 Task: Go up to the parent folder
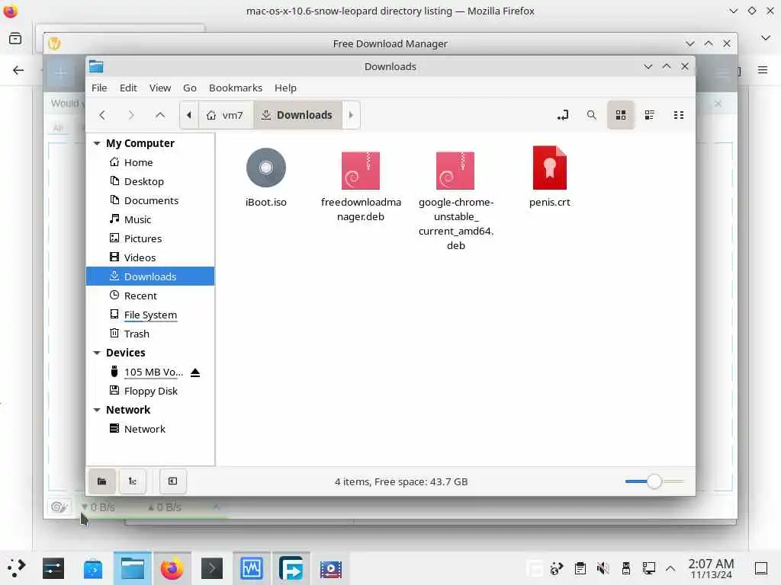pyautogui.click(x=160, y=115)
